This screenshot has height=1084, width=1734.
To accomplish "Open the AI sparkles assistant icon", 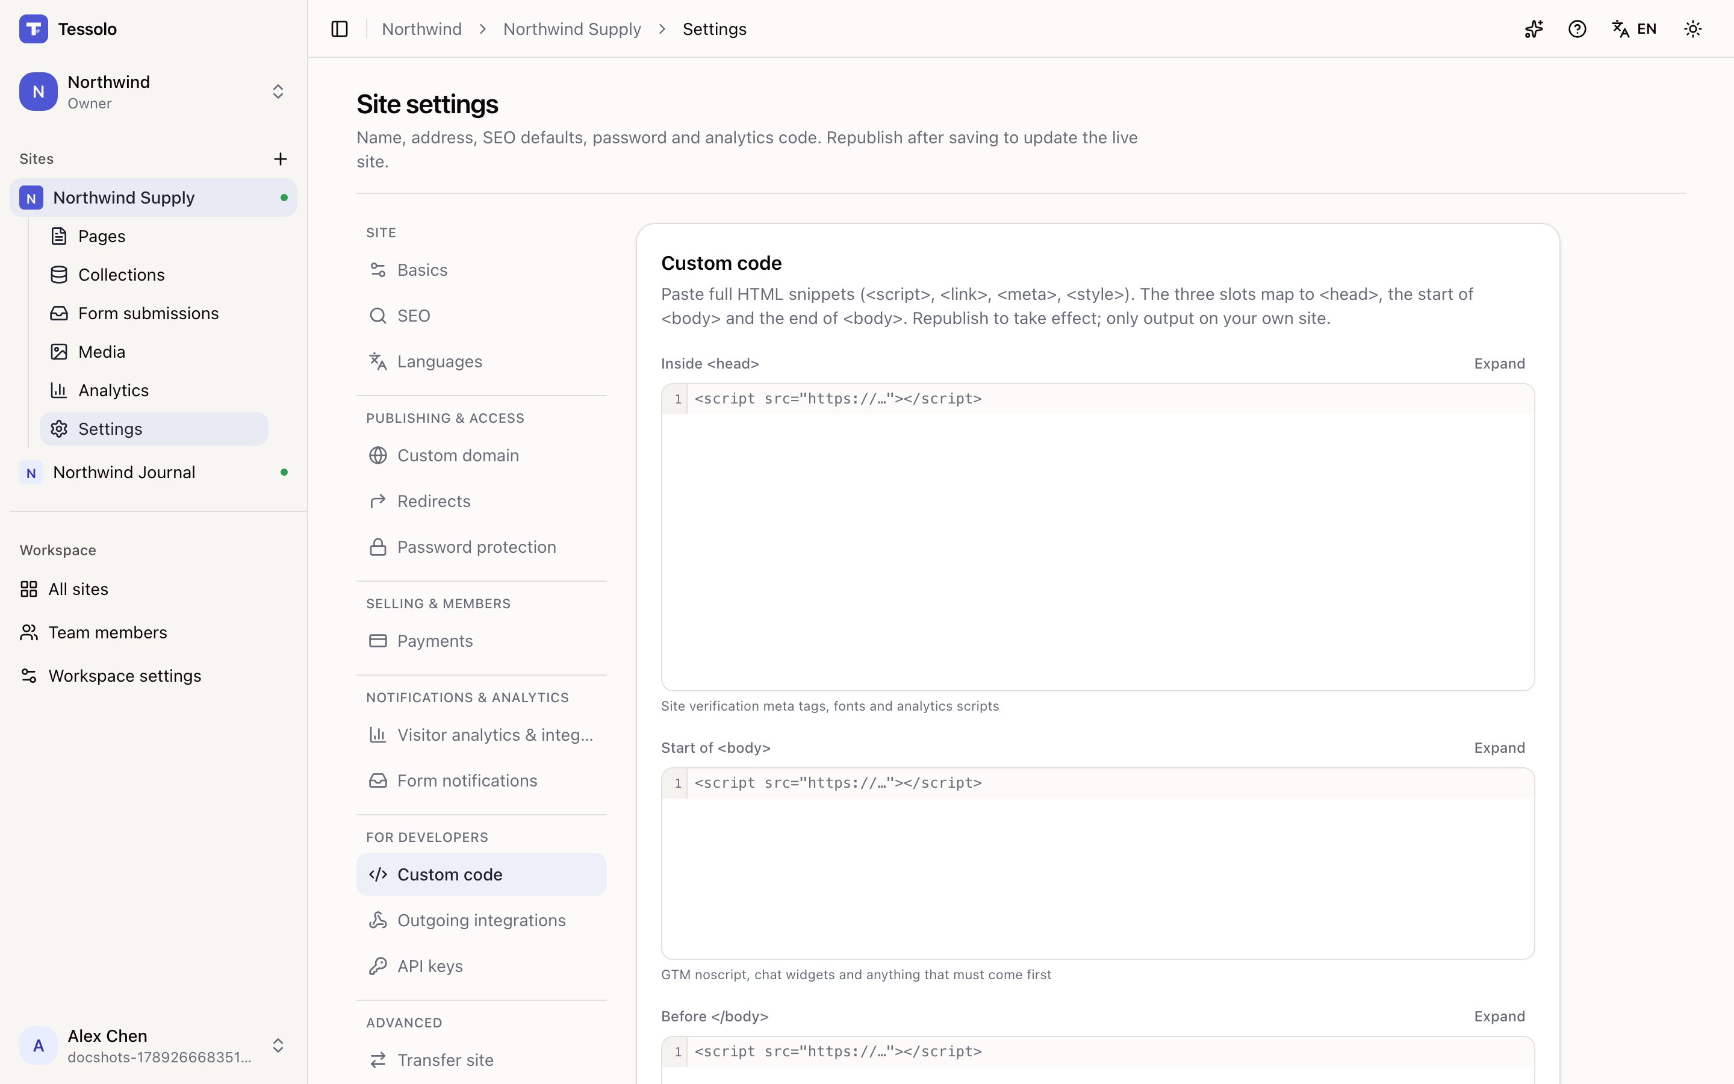I will (1534, 29).
